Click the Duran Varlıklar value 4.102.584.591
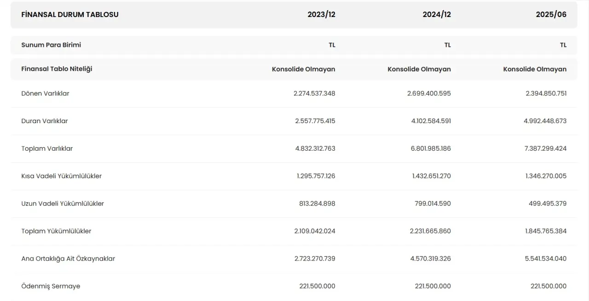Screen dimensions: 589x301 point(429,121)
